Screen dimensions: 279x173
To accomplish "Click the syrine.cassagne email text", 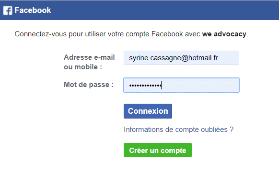I will tap(174, 58).
